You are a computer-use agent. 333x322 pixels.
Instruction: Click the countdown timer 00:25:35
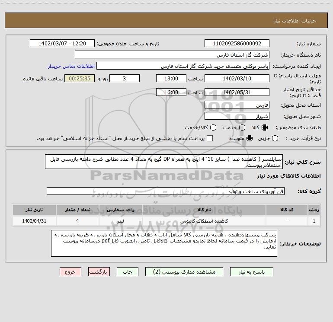click(80, 79)
